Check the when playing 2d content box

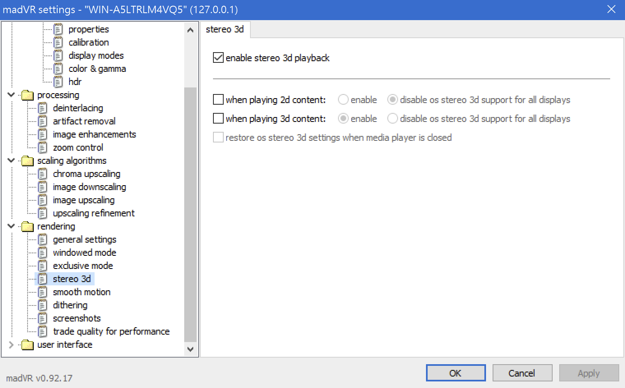218,100
